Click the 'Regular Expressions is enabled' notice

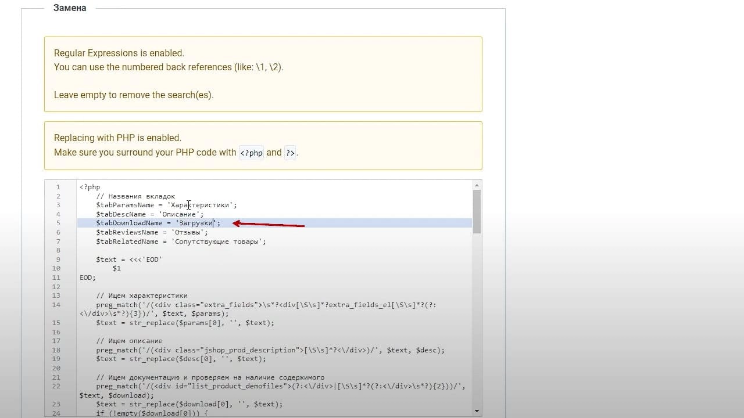point(263,74)
